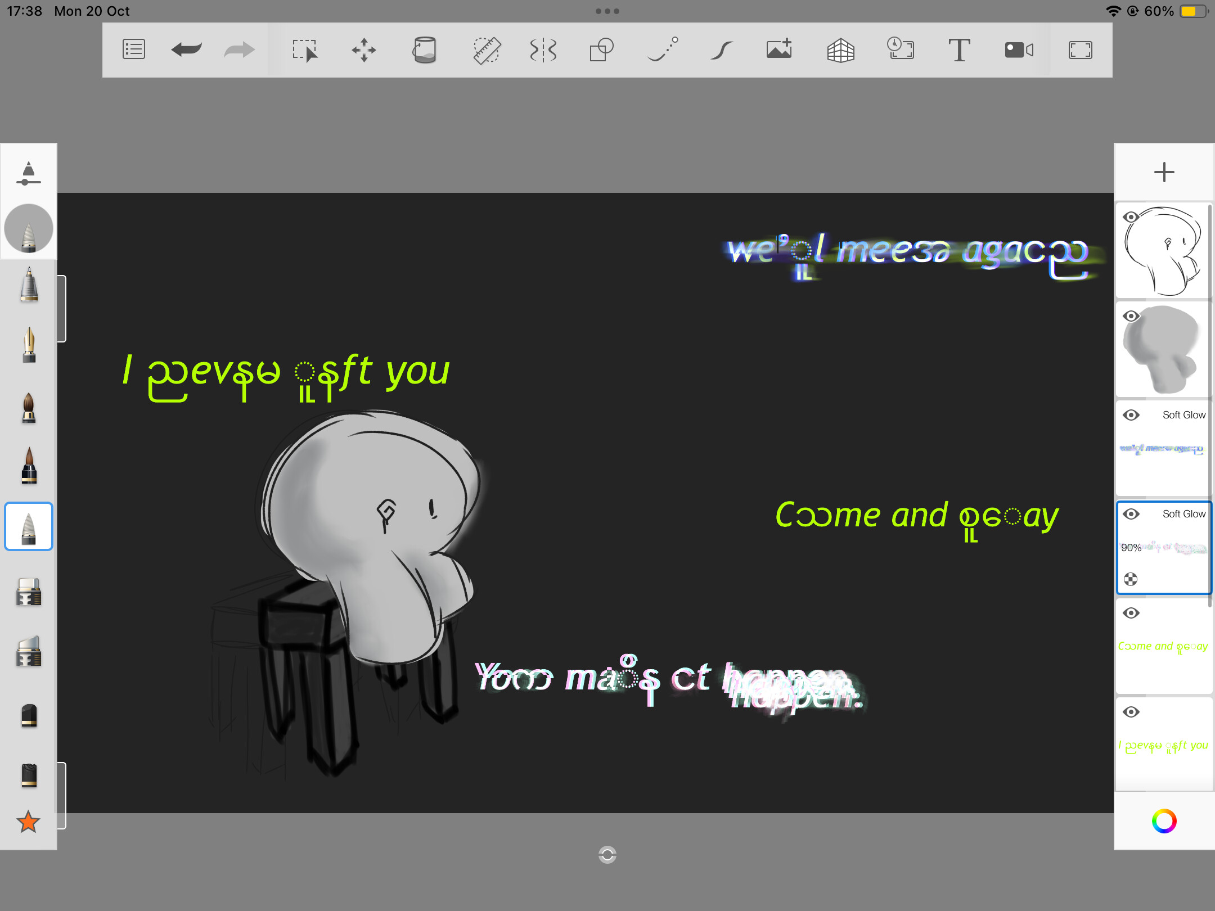The width and height of the screenshot is (1215, 911).
Task: Select the flood fill bucket tool
Action: click(424, 49)
